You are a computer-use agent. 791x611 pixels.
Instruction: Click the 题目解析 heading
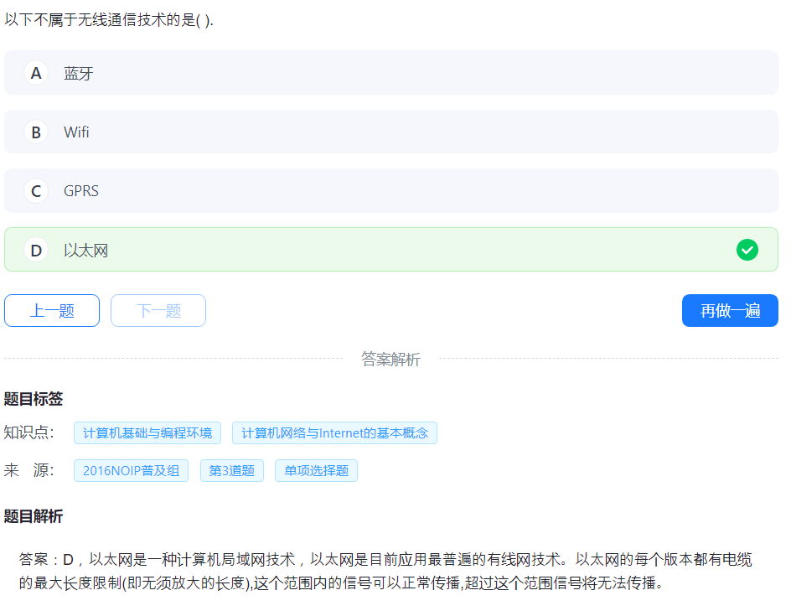tap(34, 516)
